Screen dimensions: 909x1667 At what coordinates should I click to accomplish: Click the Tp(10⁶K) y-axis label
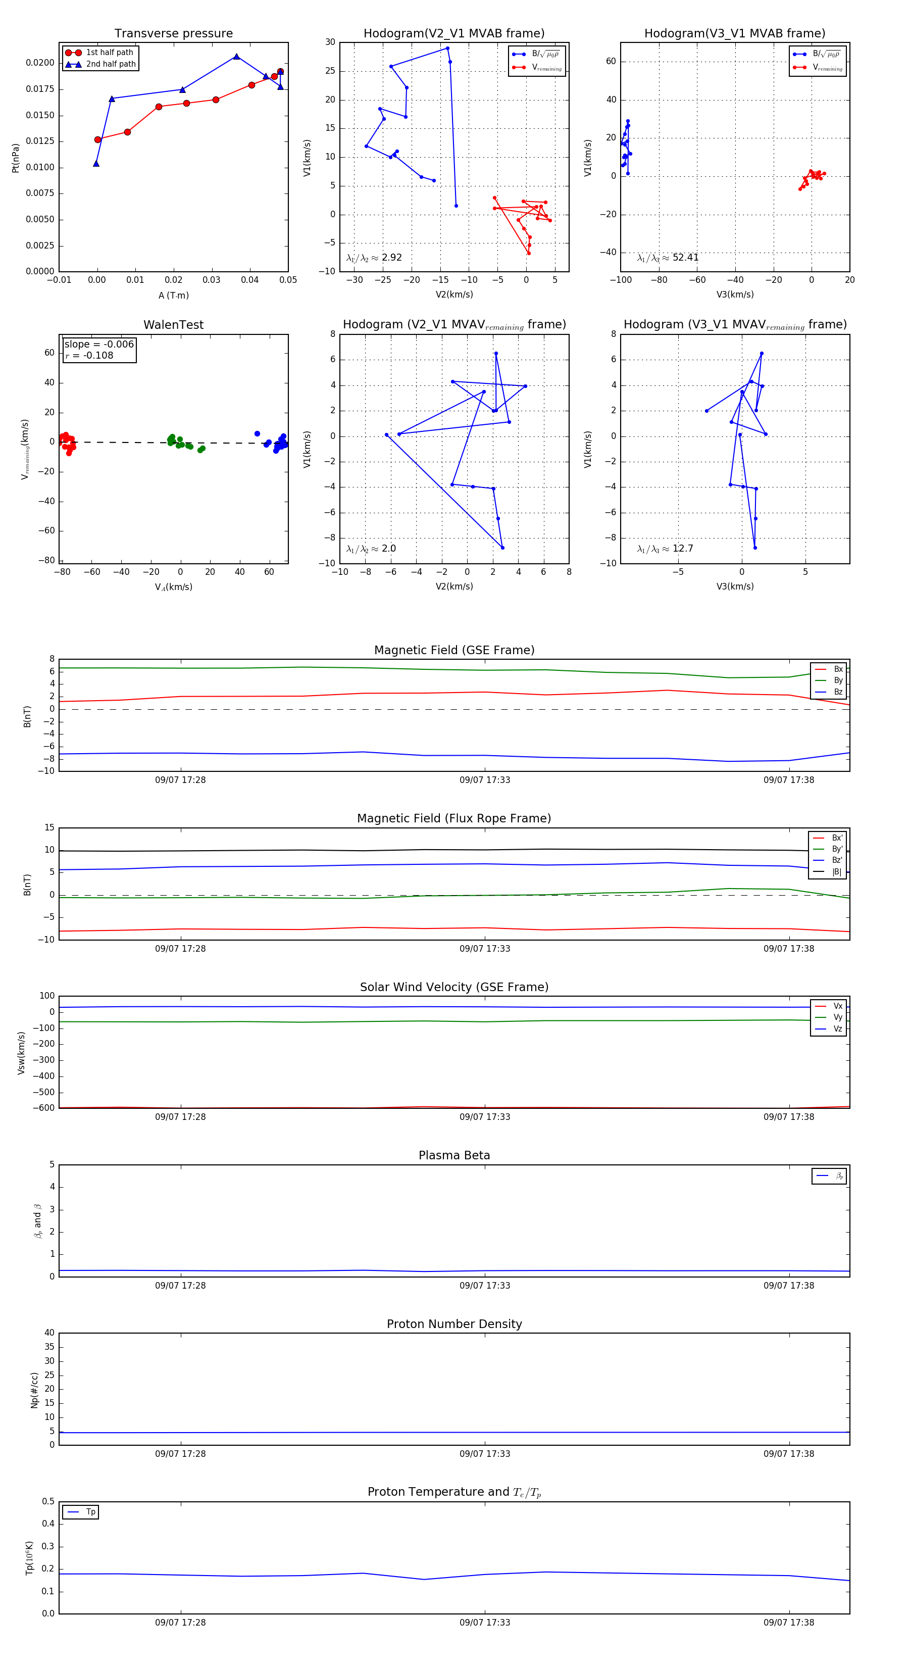coord(29,1558)
